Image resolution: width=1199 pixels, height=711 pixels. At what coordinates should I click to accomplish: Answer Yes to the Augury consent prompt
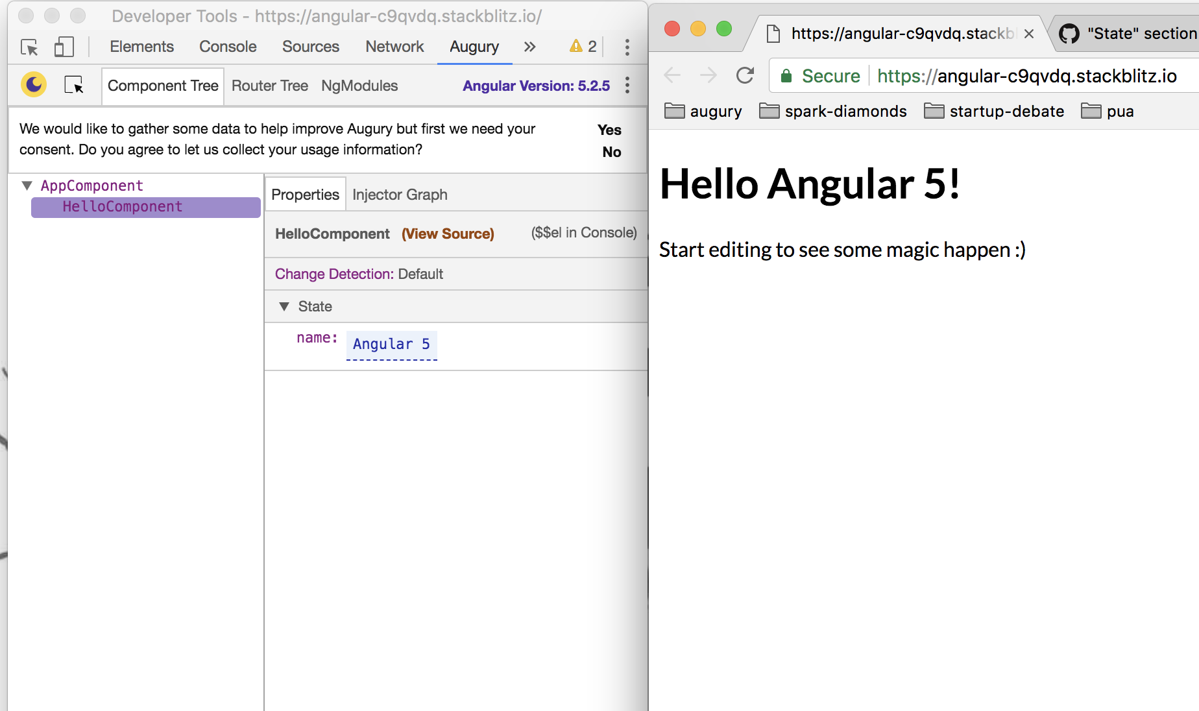(609, 130)
